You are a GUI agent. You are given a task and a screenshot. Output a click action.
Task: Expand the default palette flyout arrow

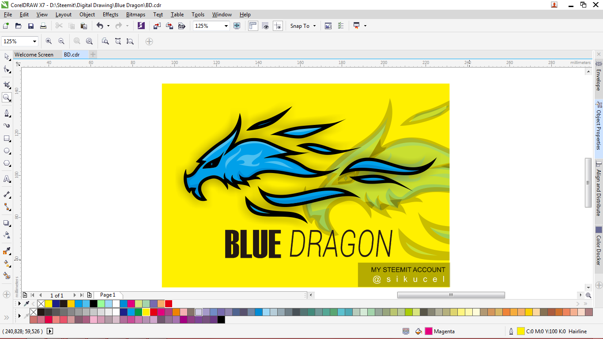click(x=19, y=316)
